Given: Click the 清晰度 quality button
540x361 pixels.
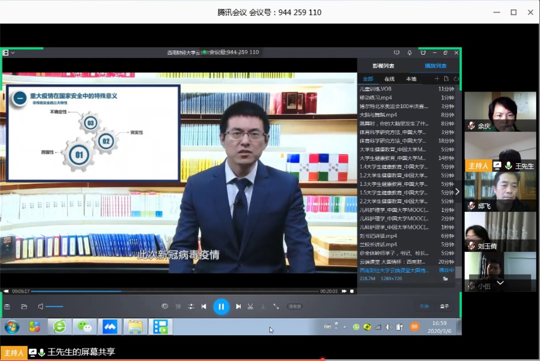Looking at the screenshot, I should tap(295, 307).
